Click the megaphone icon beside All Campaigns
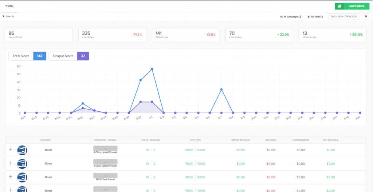 point(281,17)
